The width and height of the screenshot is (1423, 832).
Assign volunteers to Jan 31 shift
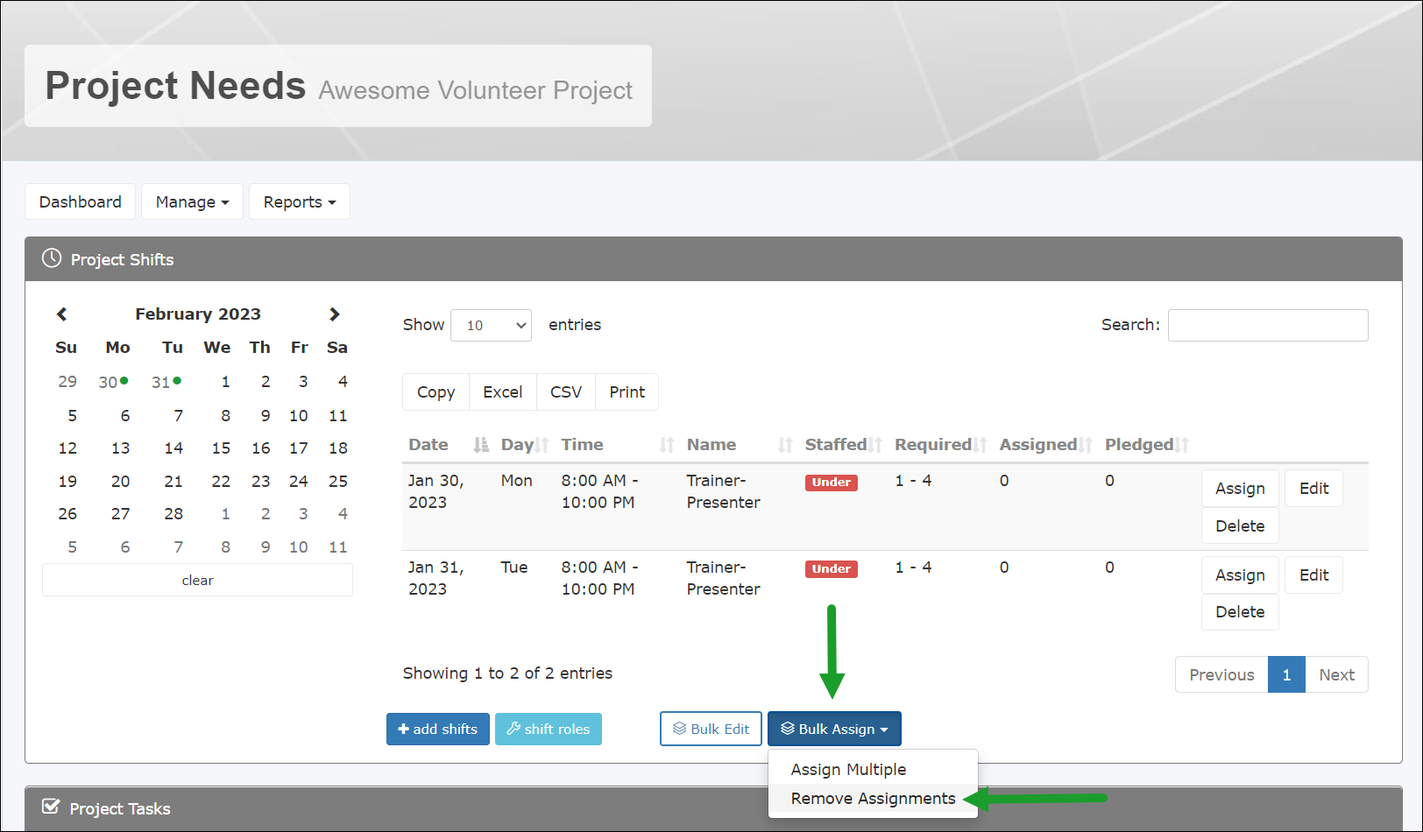click(1240, 575)
